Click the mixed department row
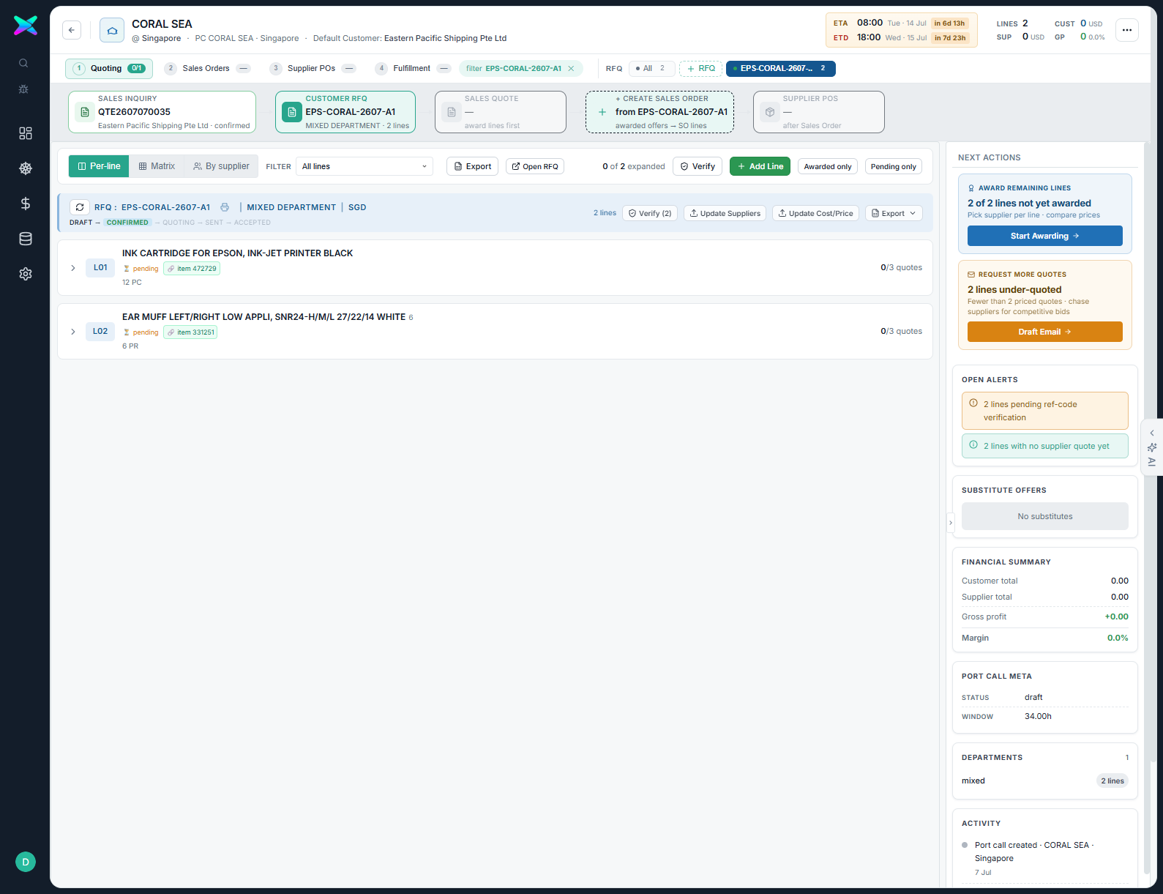The width and height of the screenshot is (1163, 894). coord(1044,781)
